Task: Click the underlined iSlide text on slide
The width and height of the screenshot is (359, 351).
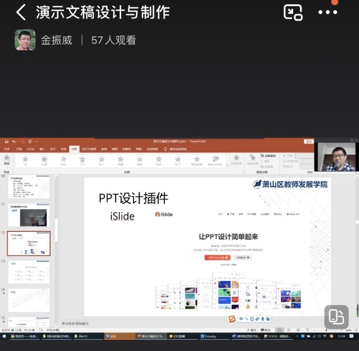Action: [122, 216]
